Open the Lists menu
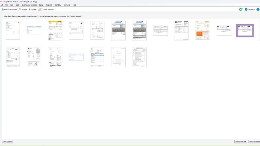Image resolution: width=260 pixels, height=146 pixels. [x=17, y=5]
